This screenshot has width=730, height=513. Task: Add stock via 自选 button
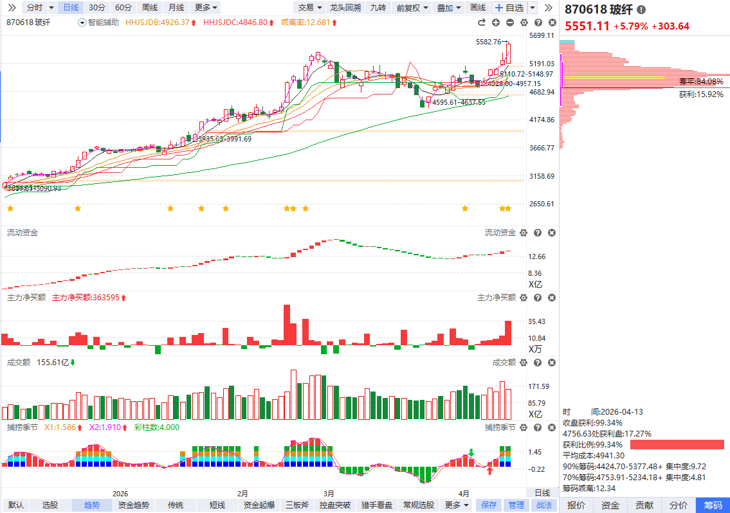[509, 8]
